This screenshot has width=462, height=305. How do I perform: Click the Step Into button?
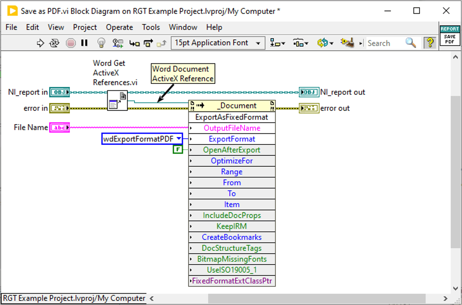click(134, 43)
